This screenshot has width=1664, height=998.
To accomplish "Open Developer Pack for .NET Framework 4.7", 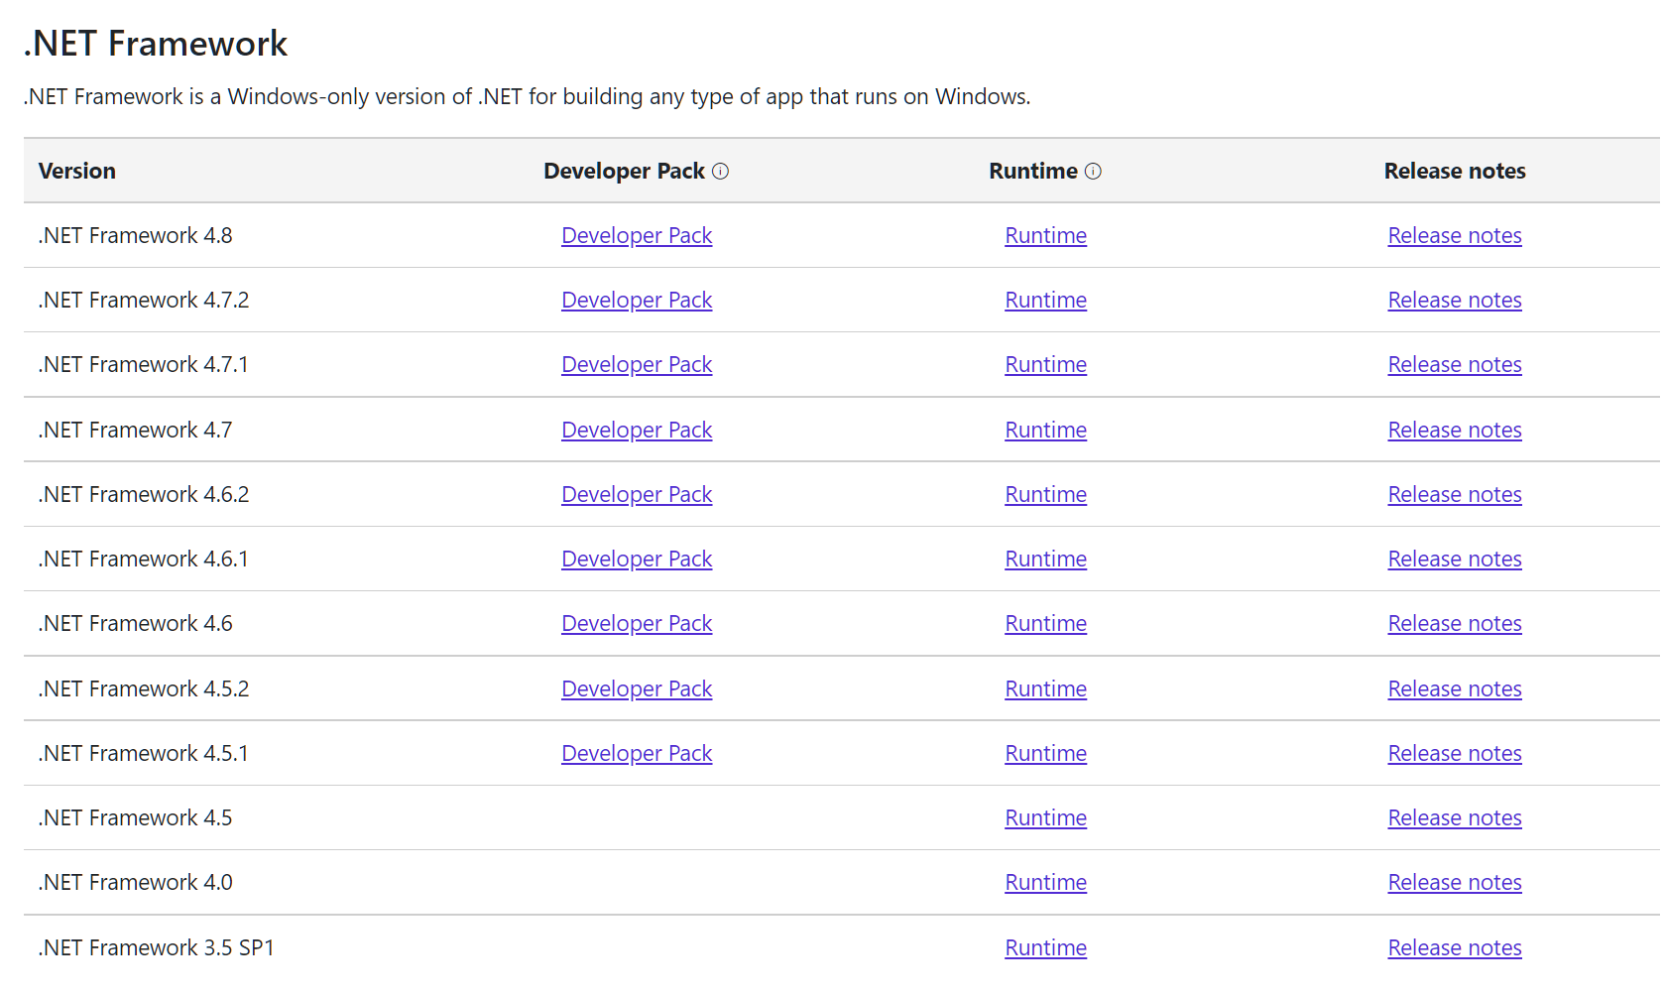I will click(x=637, y=431).
